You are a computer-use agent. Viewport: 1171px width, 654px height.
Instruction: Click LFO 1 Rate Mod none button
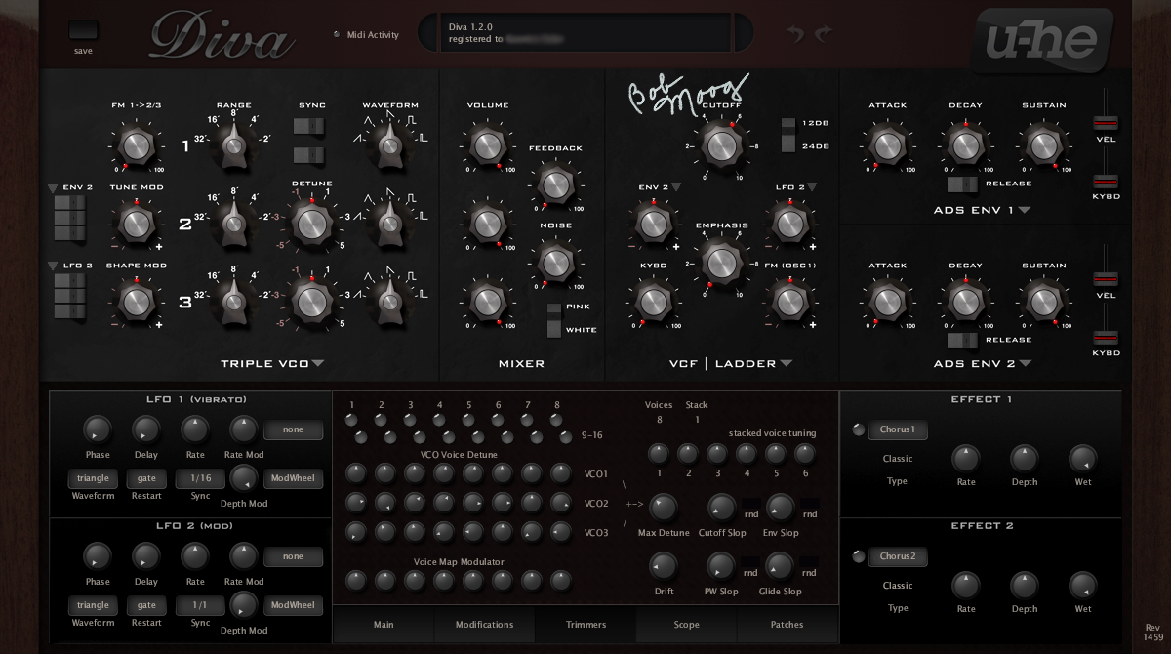(294, 429)
